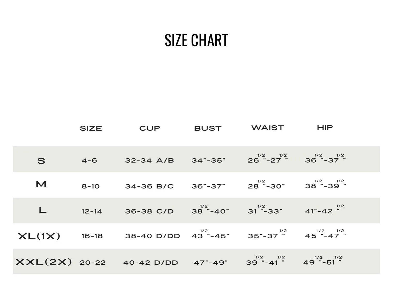Click the 38-40 D/DD cup value
The width and height of the screenshot is (393, 284).
153,236
